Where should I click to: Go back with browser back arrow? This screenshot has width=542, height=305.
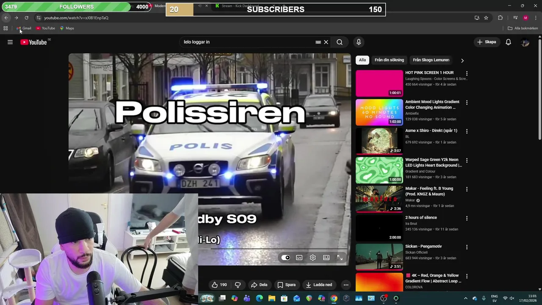click(6, 18)
